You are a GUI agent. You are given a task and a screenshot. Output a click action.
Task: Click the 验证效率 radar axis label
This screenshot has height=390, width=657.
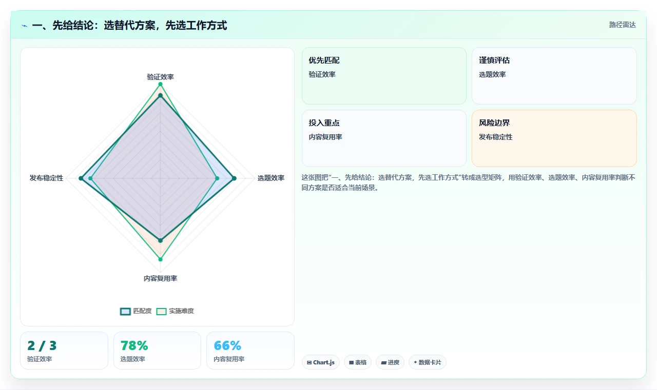(x=160, y=77)
